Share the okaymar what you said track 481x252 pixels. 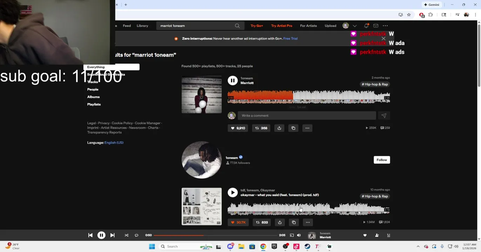point(280,222)
